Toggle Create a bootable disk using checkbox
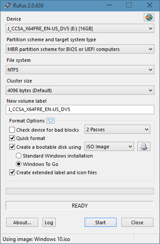Screen dimensions: 160x244 coord(12,147)
